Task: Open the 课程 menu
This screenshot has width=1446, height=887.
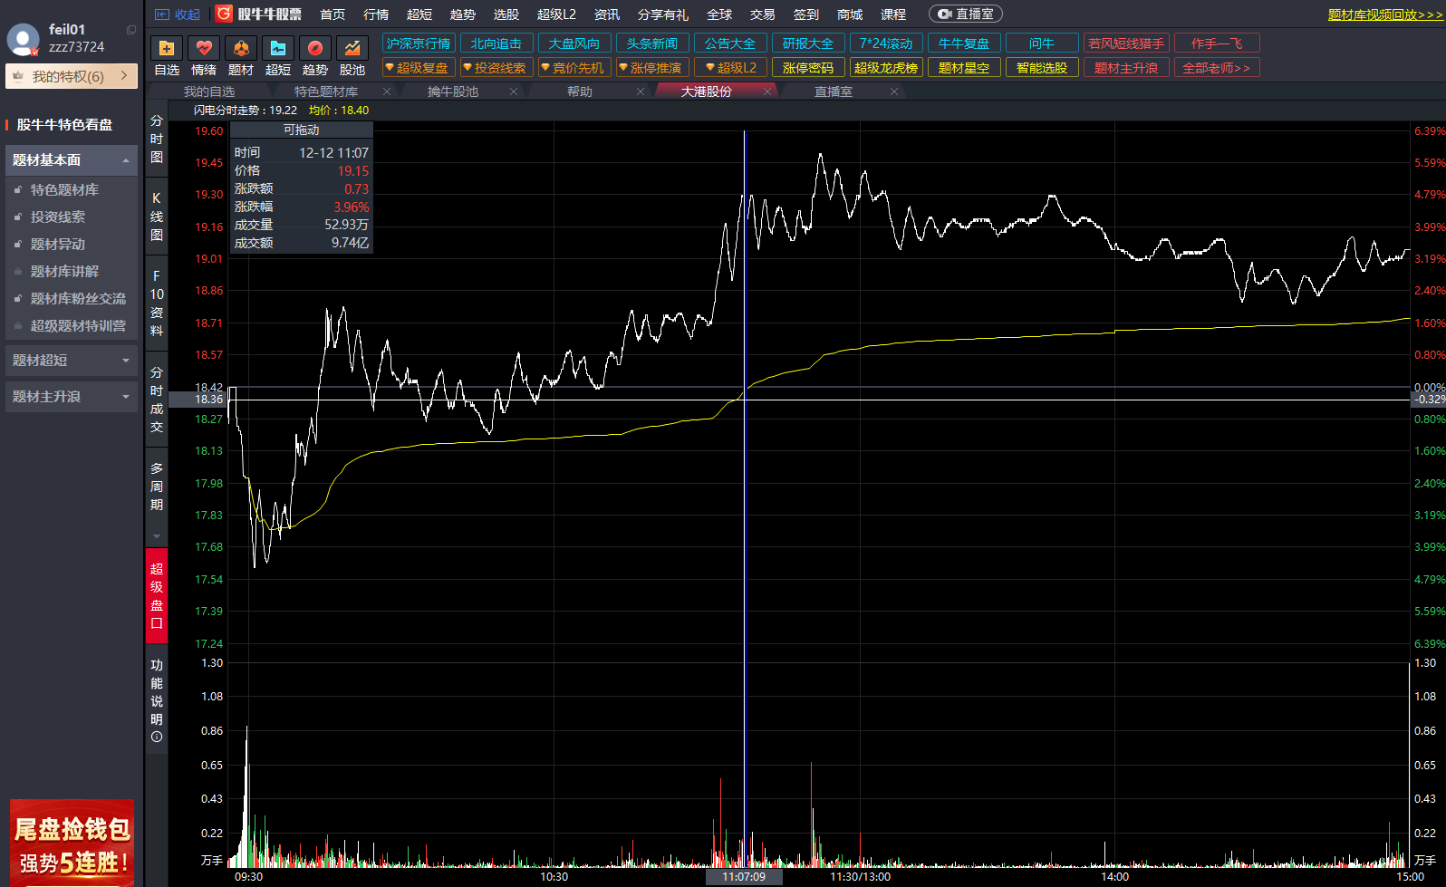Action: (x=893, y=14)
